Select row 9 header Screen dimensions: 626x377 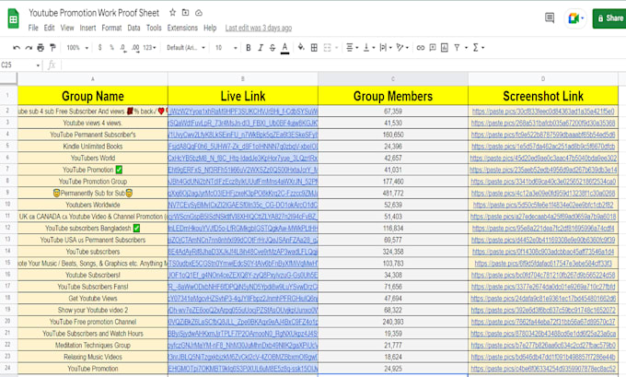click(8, 193)
